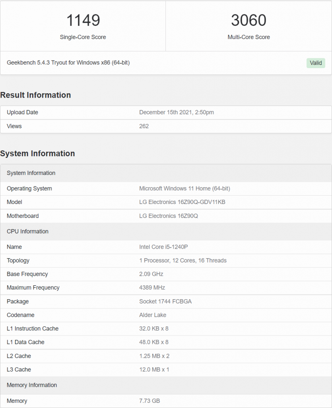Screen dimensions: 332x408
Task: Click the CPU Information section header
Action: coord(27,231)
